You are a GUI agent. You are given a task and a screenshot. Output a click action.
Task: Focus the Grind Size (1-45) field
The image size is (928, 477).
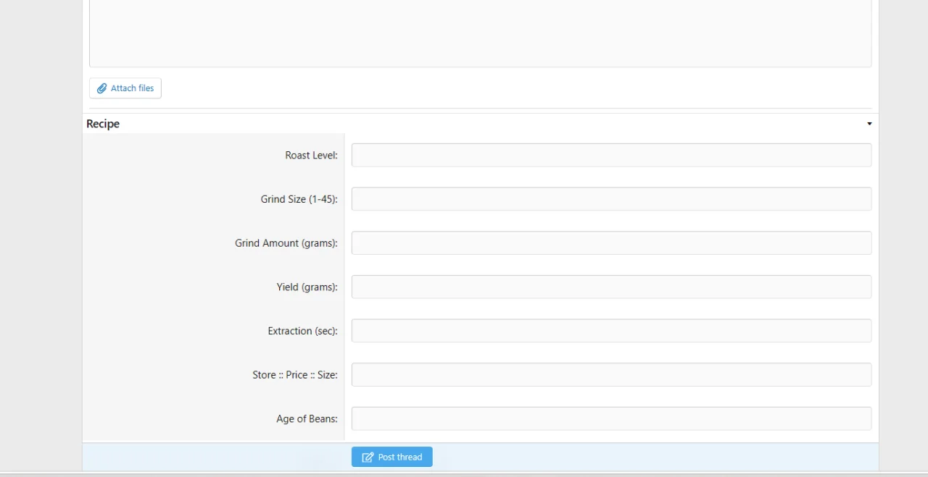[611, 199]
